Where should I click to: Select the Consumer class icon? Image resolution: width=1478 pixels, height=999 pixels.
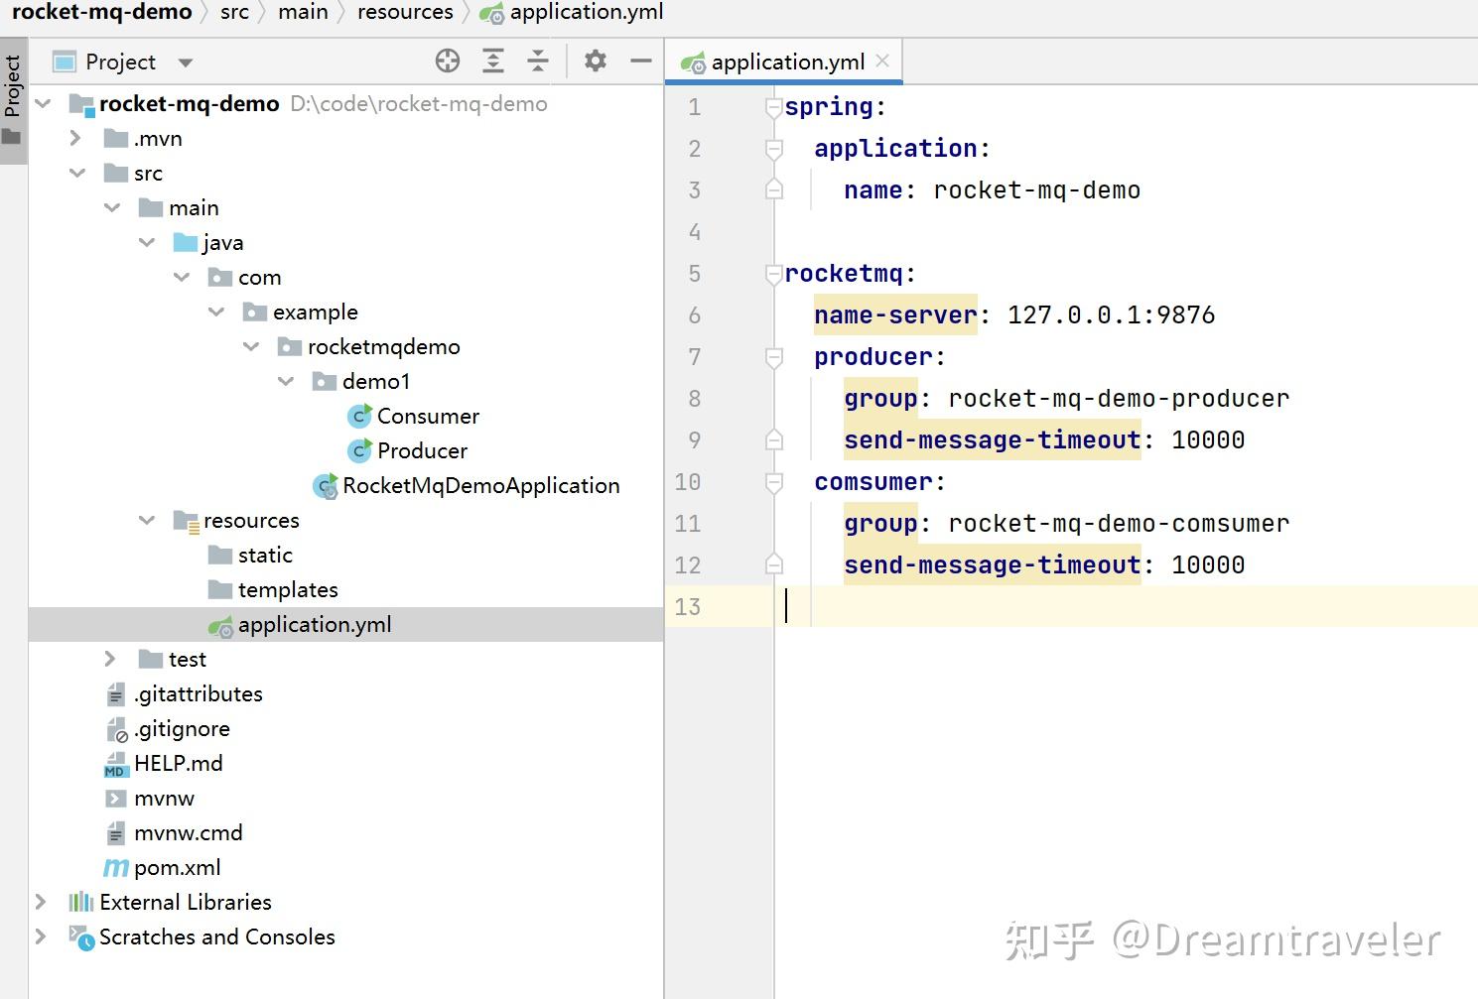tap(358, 416)
